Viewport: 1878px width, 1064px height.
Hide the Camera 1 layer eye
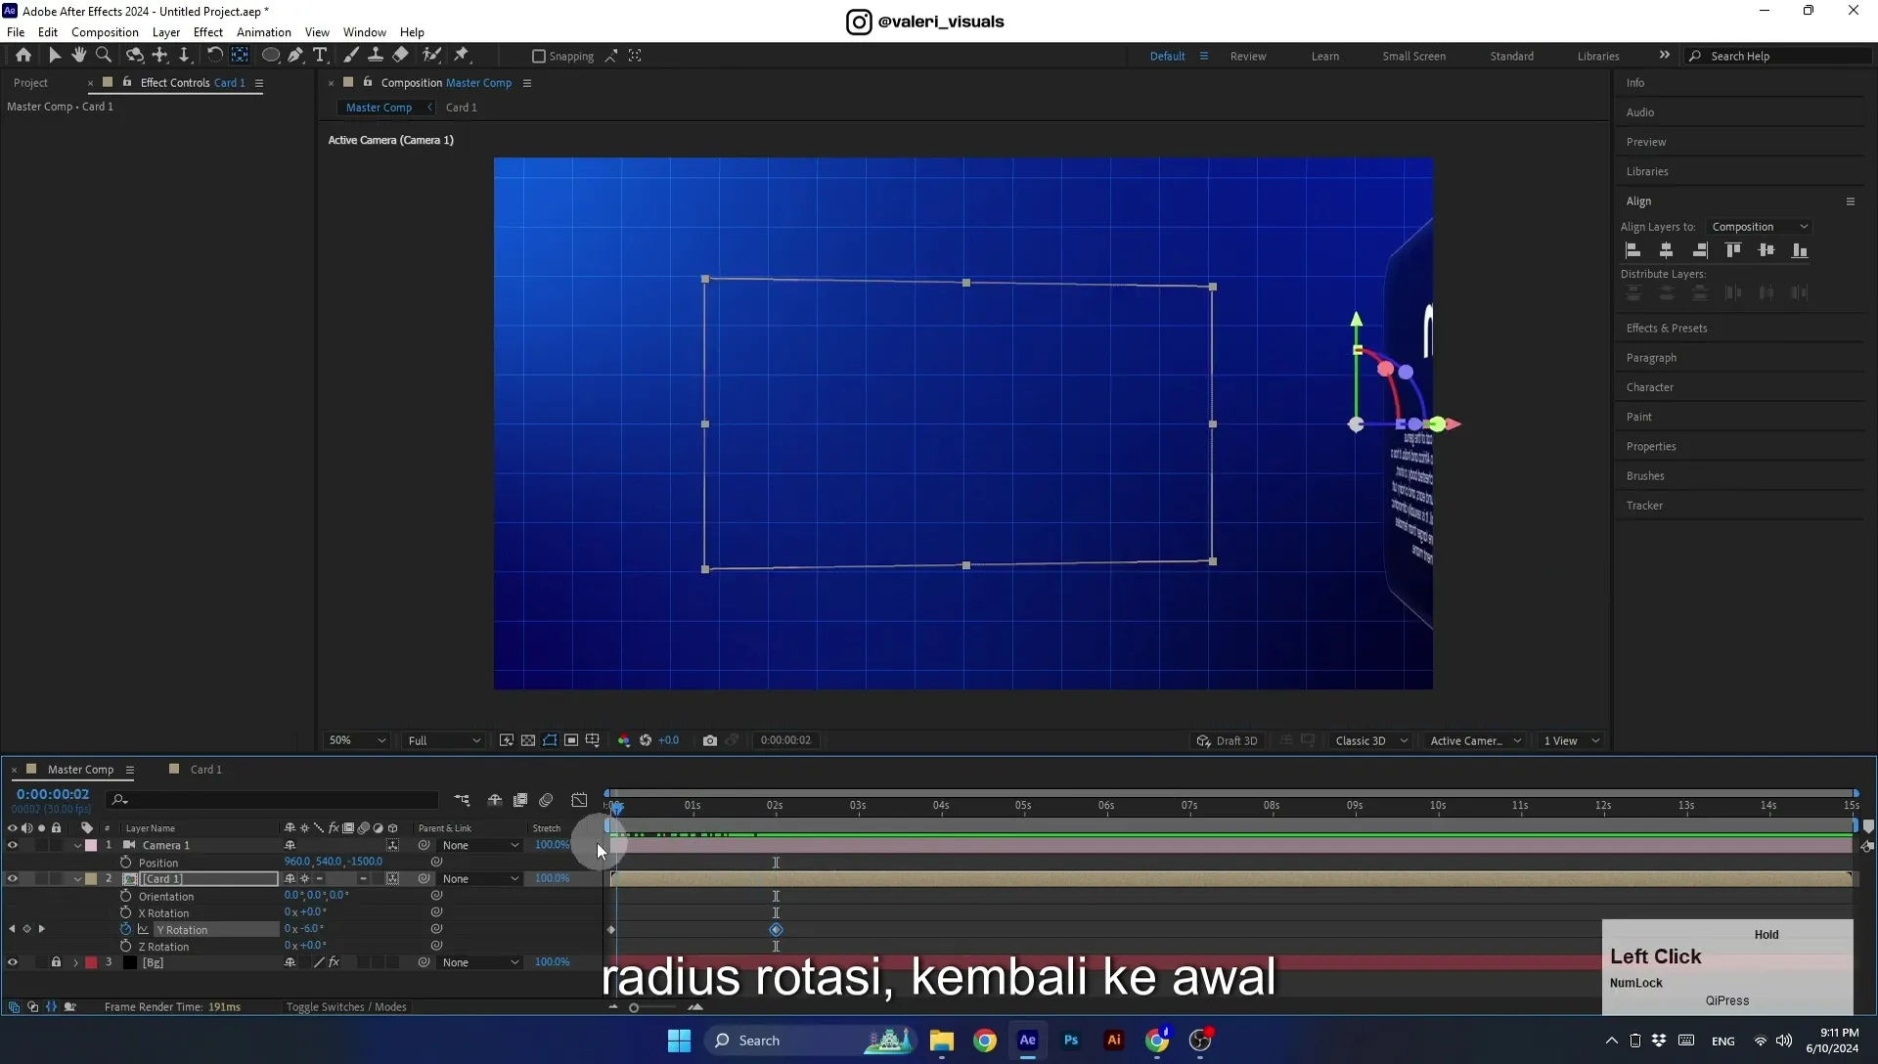pyautogui.click(x=13, y=845)
